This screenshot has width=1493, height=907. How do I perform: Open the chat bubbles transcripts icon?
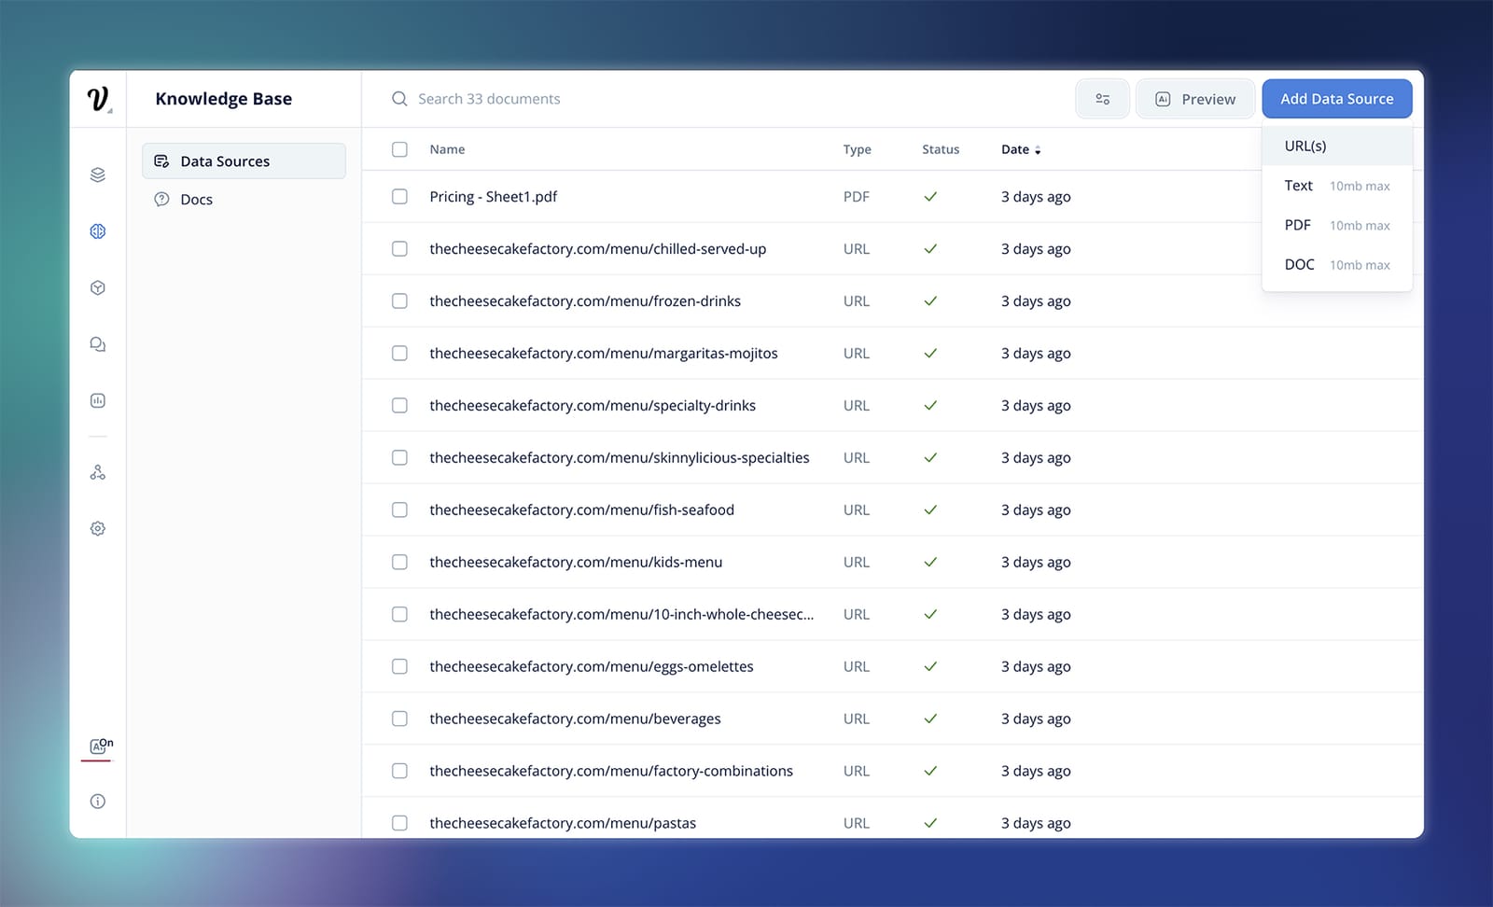coord(98,344)
